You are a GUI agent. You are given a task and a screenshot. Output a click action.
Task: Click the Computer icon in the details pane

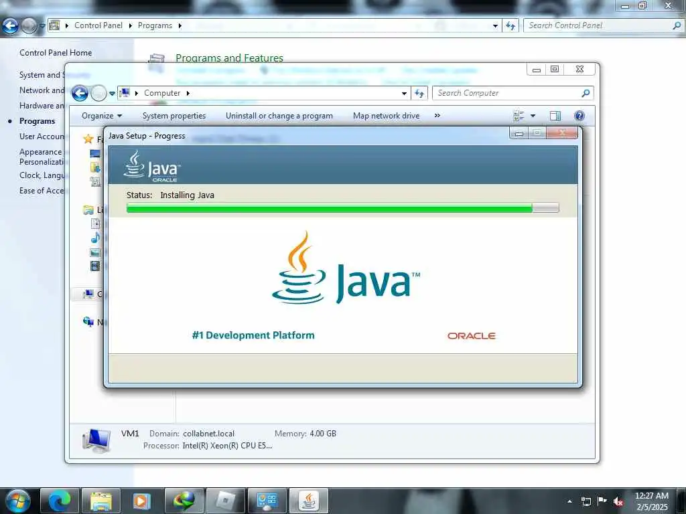pyautogui.click(x=96, y=440)
